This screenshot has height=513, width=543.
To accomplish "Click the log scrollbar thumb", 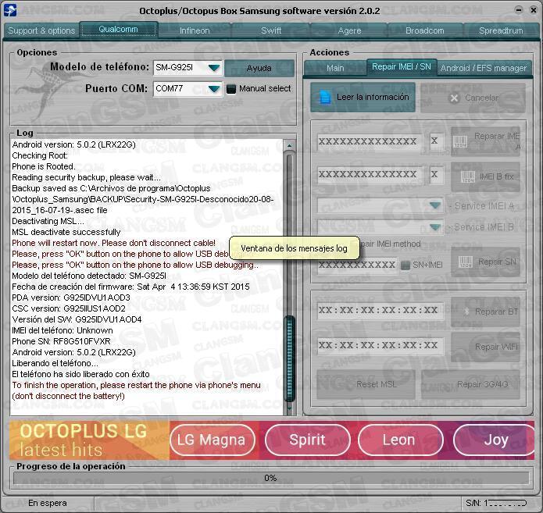I will [x=290, y=358].
